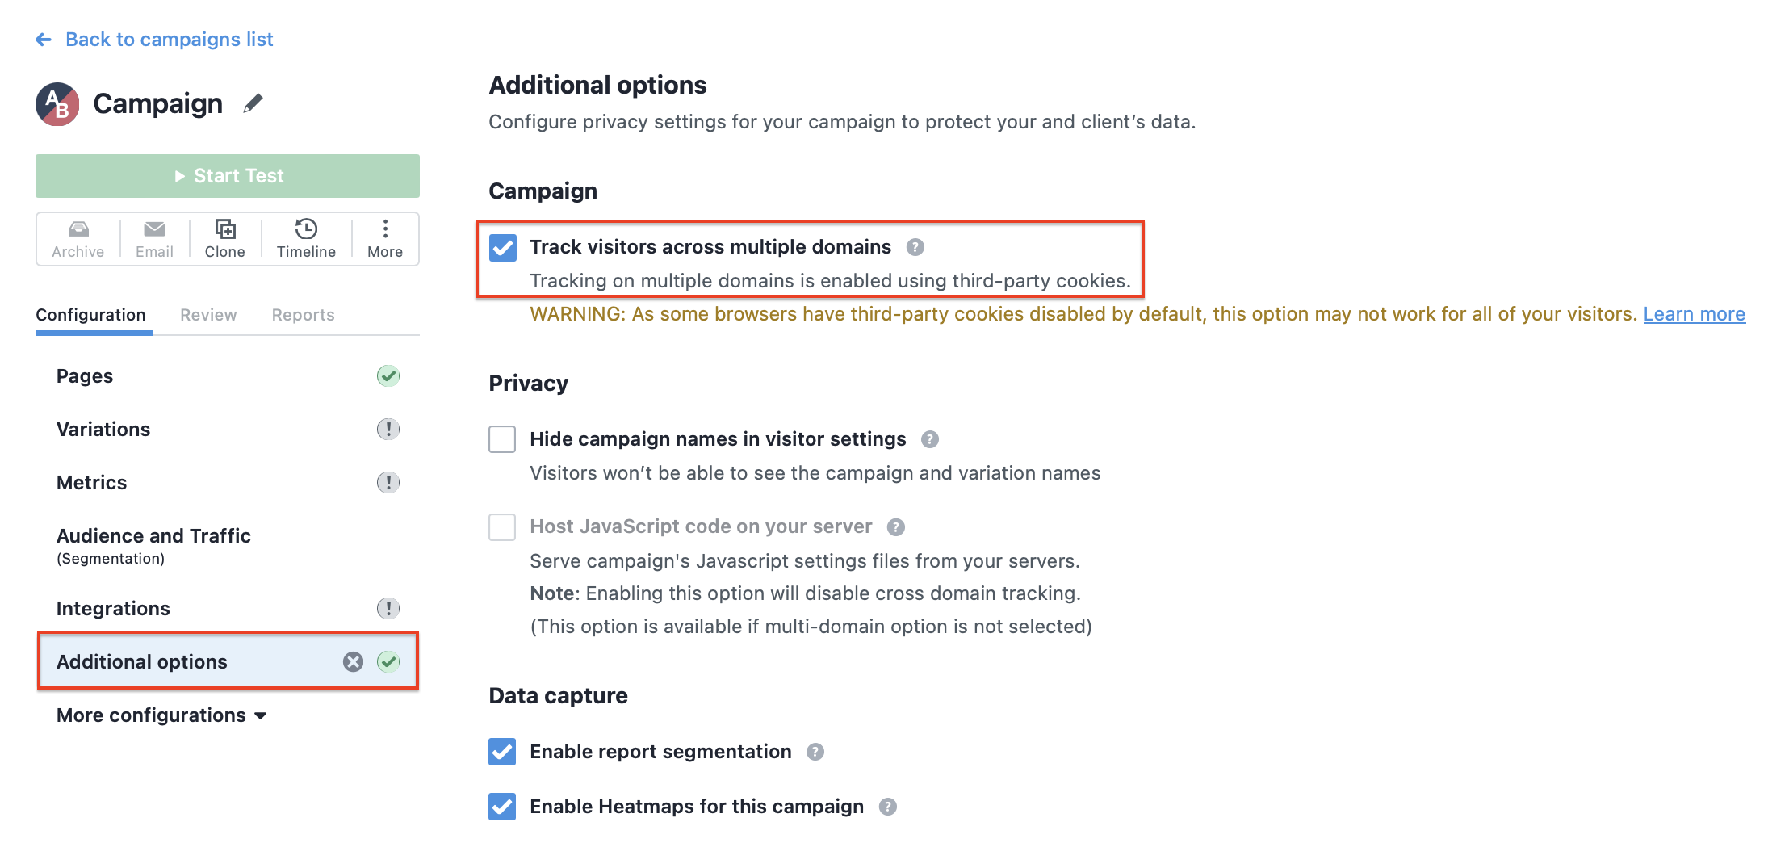Click the Archive icon in the toolbar

pyautogui.click(x=78, y=229)
